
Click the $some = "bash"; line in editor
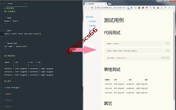pyautogui.click(x=12, y=21)
